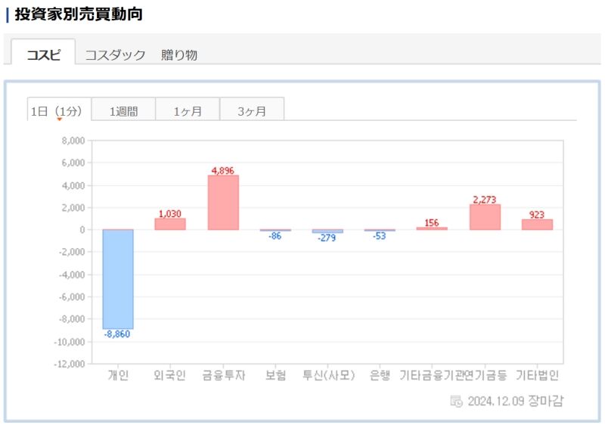The image size is (605, 428).
Task: Click the 외국인 red bar
Action: pyautogui.click(x=170, y=224)
